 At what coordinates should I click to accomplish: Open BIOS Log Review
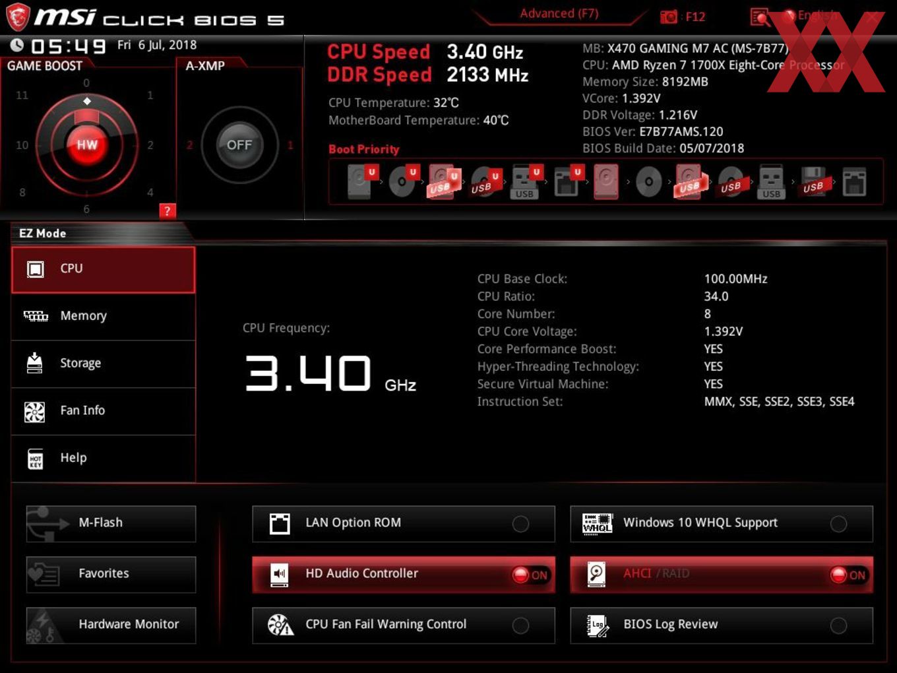722,625
